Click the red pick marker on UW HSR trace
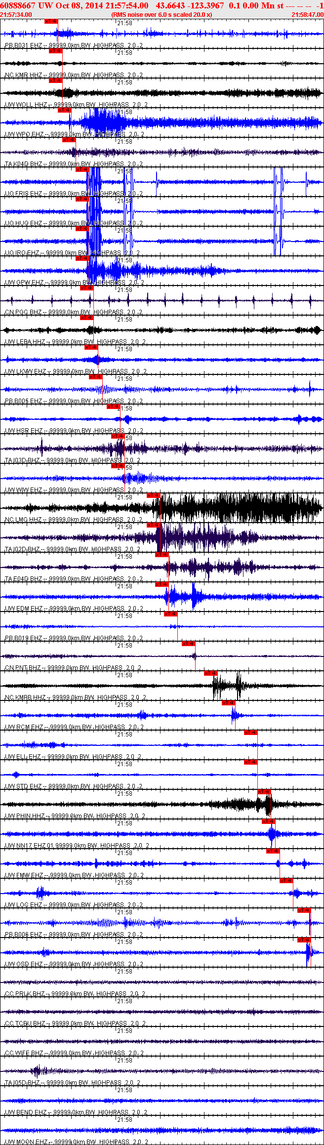 tap(113, 407)
